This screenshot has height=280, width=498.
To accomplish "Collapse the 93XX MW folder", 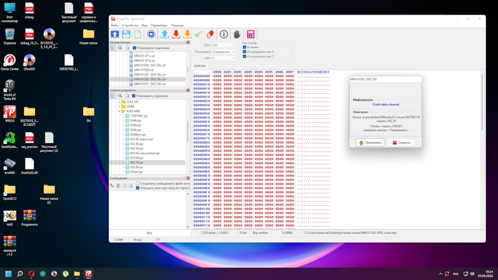I will pyautogui.click(x=119, y=111).
